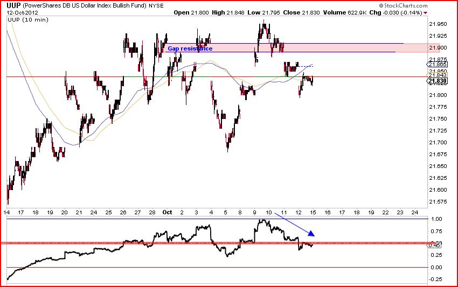
Task: Click the bold 21.830 last price tag
Action: [x=438, y=81]
